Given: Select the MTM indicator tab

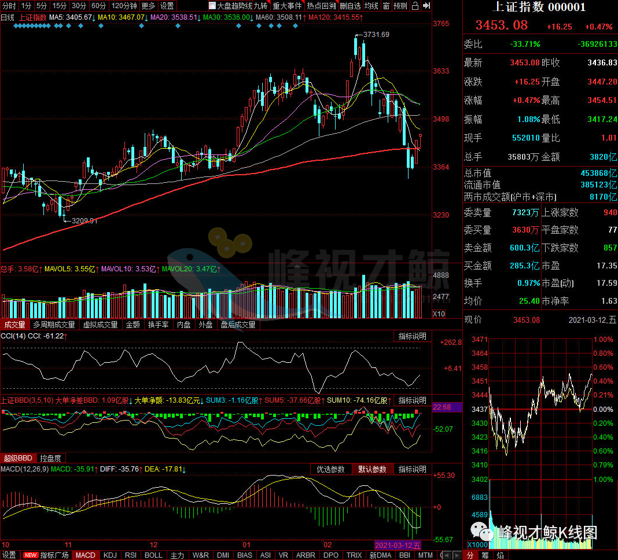Looking at the screenshot, I should click(x=425, y=555).
